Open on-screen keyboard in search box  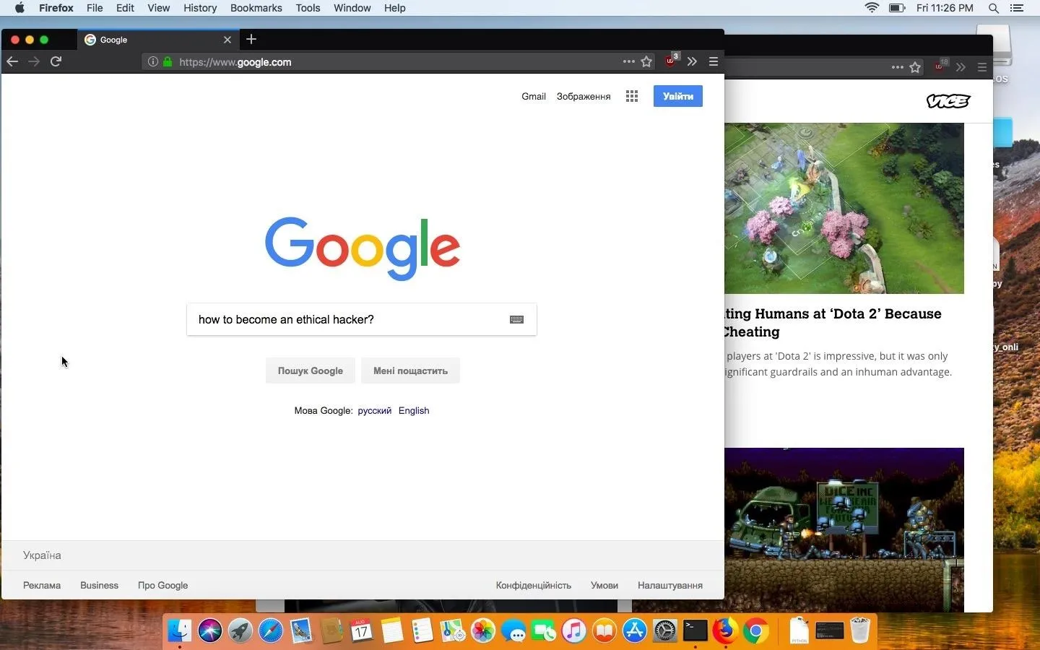tap(516, 319)
